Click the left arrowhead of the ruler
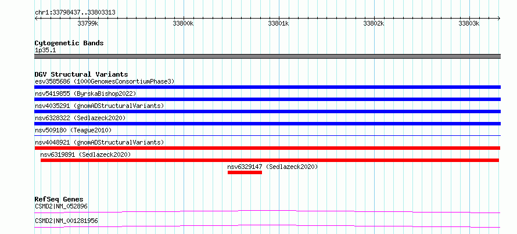517x234 pixels. click(36, 18)
